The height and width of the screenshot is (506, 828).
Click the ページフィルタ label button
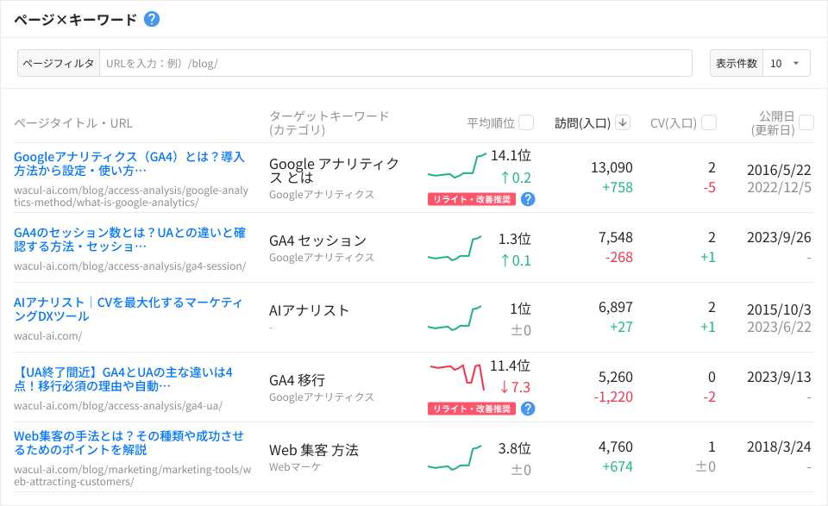pos(59,63)
